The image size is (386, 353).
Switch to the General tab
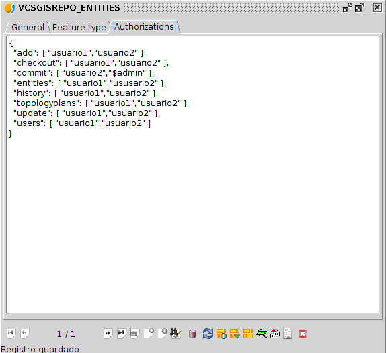point(28,27)
